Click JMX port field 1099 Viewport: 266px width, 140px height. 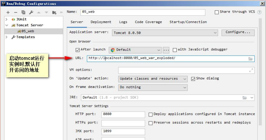(123, 132)
